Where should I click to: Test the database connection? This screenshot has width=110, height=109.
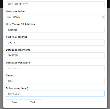coord(32,102)
